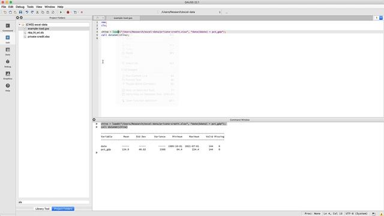Open the Window menu

click(x=50, y=7)
